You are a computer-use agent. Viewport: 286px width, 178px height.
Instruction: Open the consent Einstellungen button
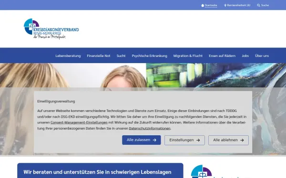click(x=184, y=140)
